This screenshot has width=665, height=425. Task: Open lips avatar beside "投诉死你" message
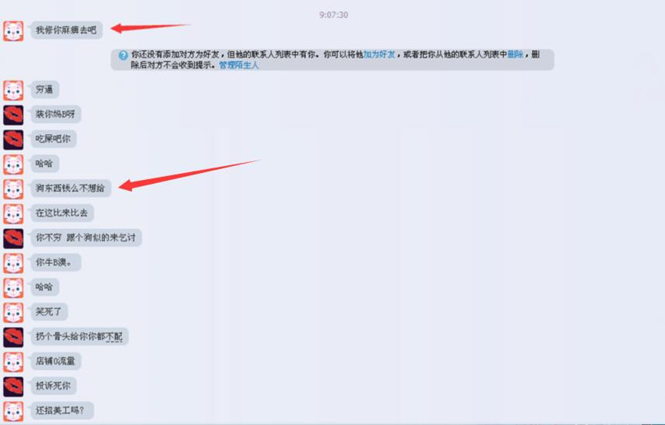pyautogui.click(x=13, y=387)
